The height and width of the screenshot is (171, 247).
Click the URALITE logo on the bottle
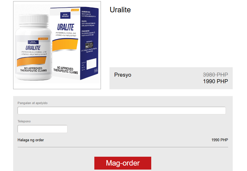point(33,48)
